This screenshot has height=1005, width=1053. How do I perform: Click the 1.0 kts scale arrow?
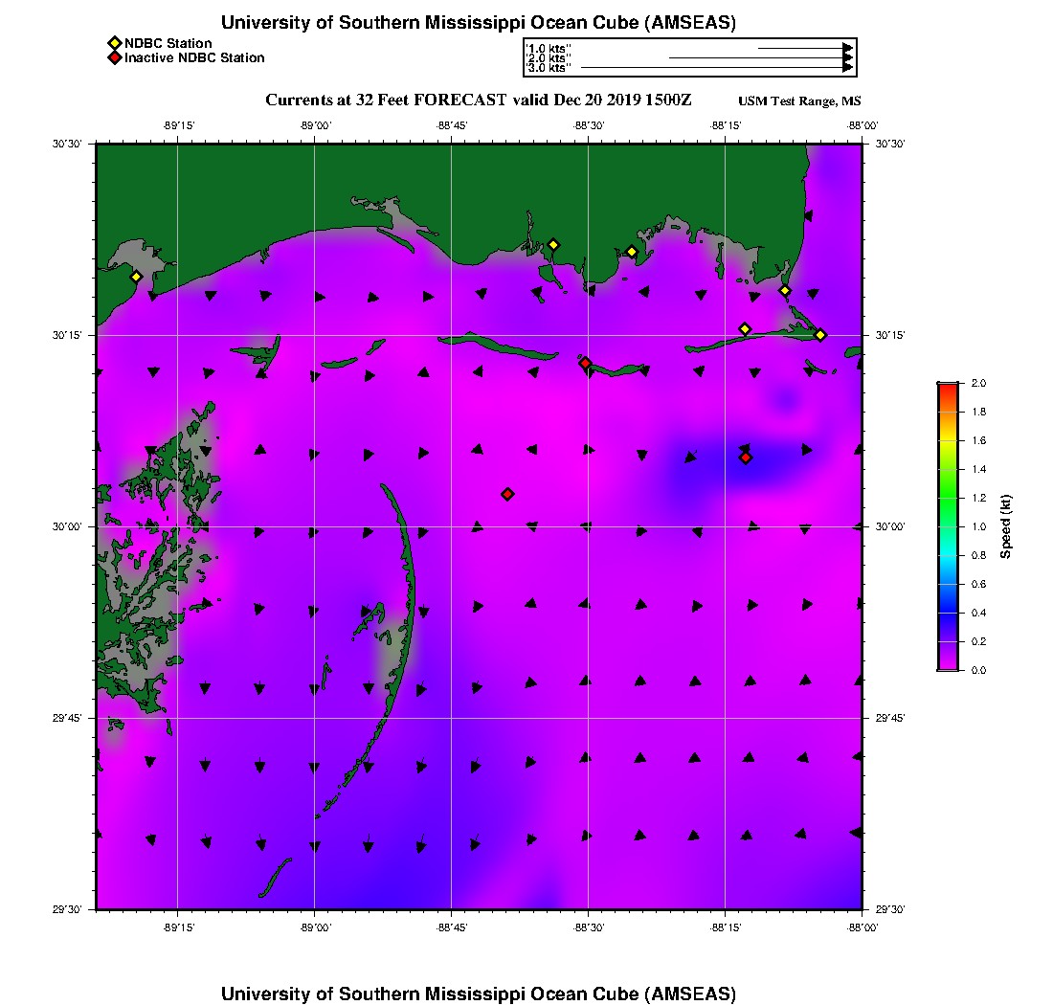coord(804,47)
